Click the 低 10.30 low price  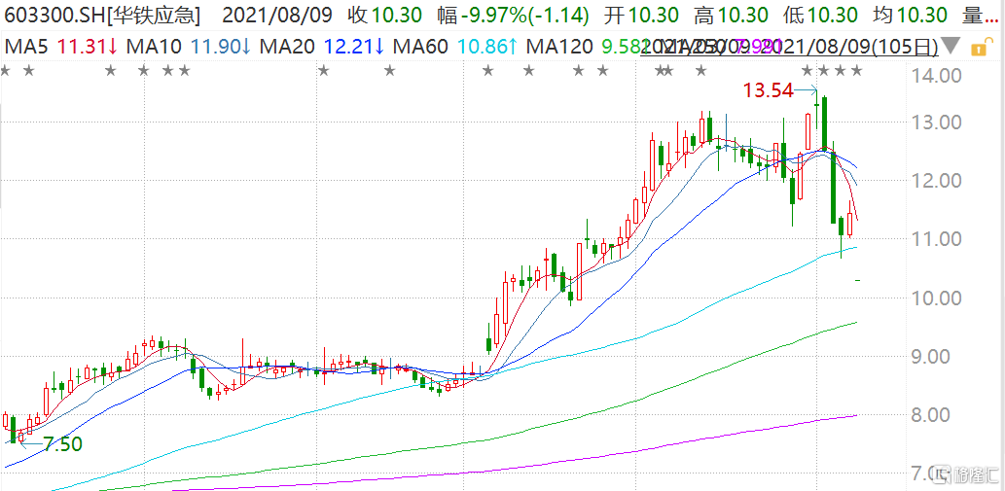coord(822,16)
